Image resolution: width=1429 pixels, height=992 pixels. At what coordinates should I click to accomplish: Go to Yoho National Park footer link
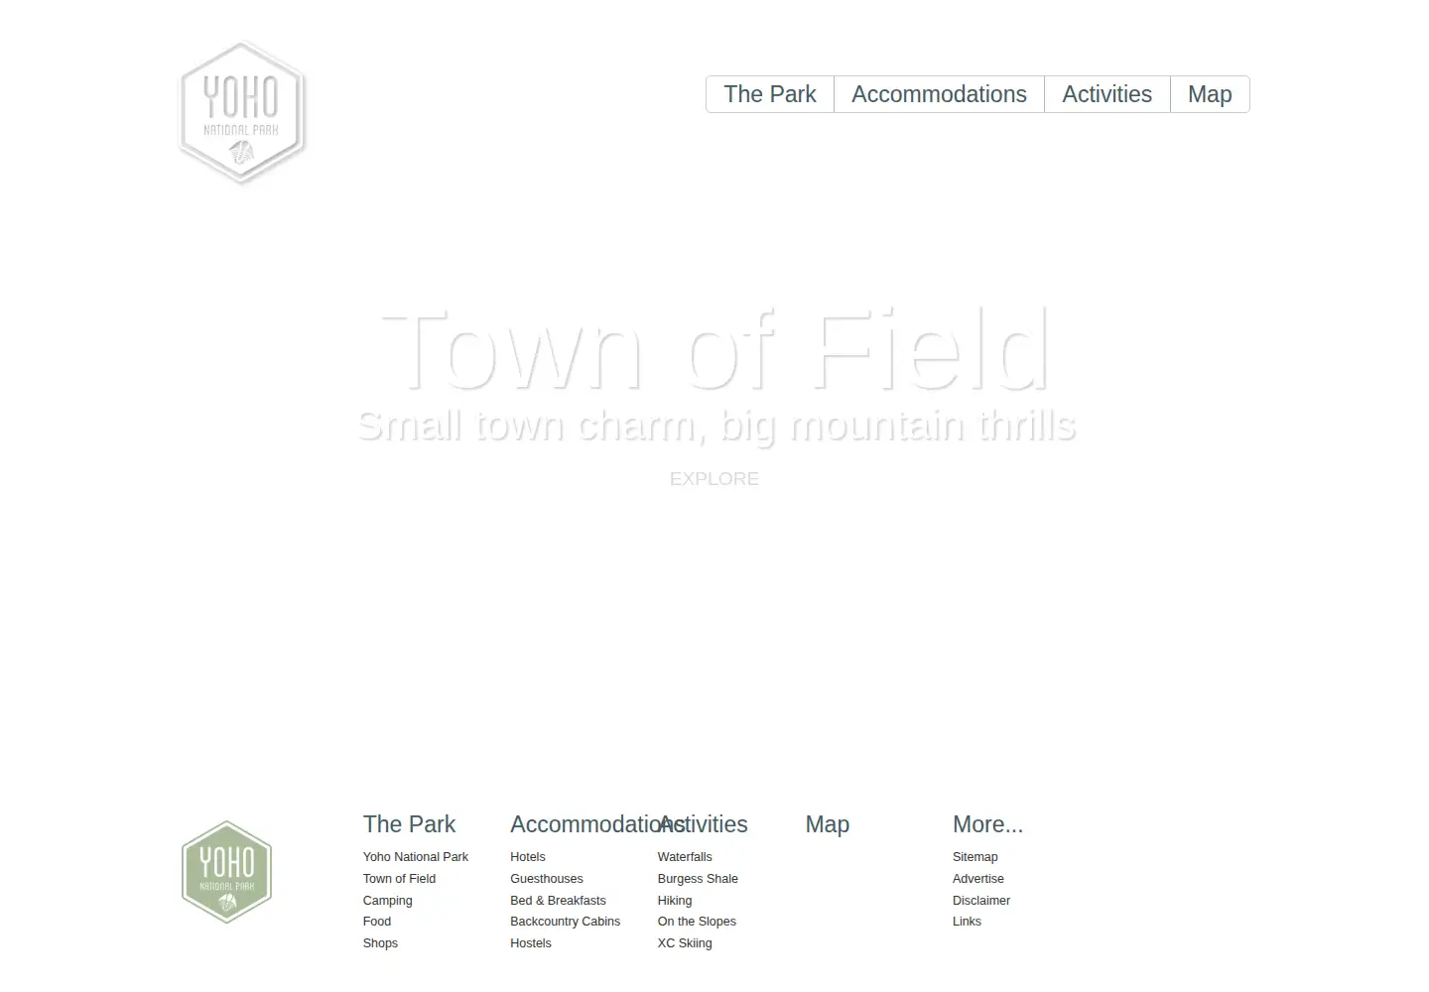click(416, 857)
